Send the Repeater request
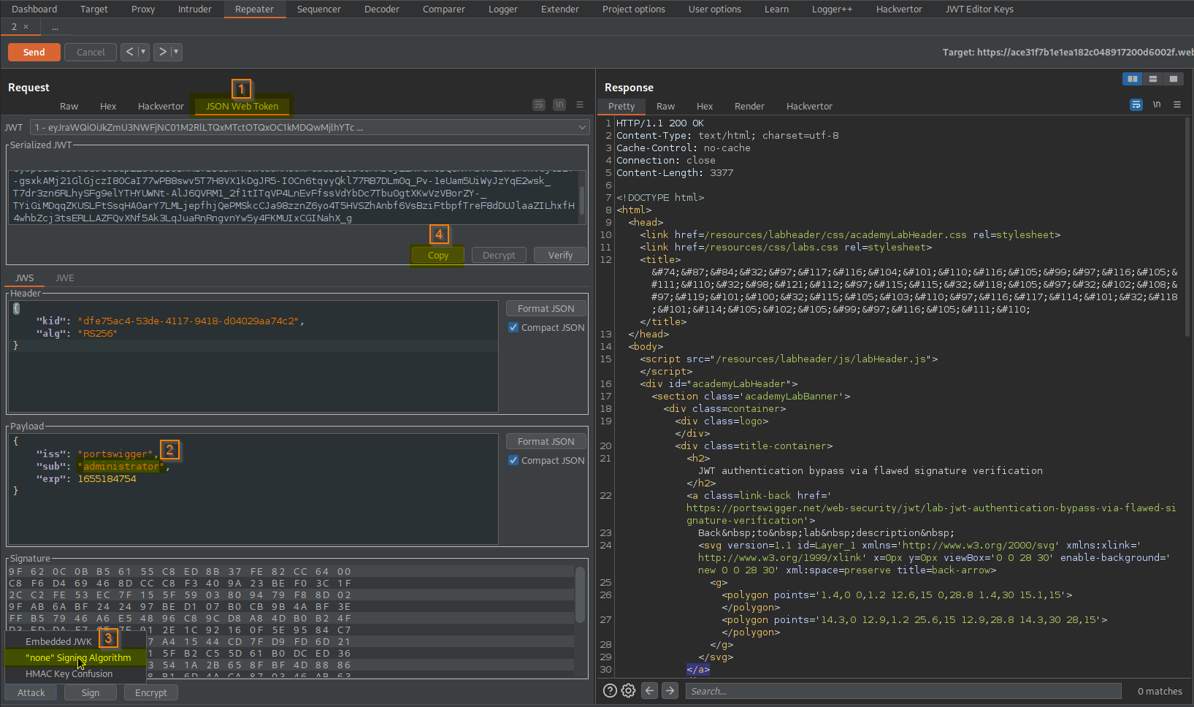The image size is (1194, 707). point(34,52)
